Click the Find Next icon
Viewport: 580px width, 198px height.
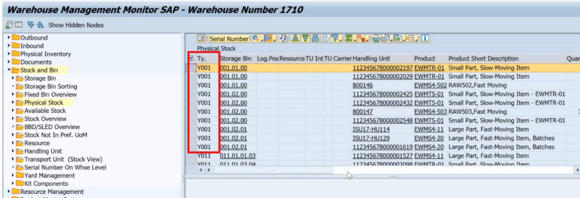(325, 39)
